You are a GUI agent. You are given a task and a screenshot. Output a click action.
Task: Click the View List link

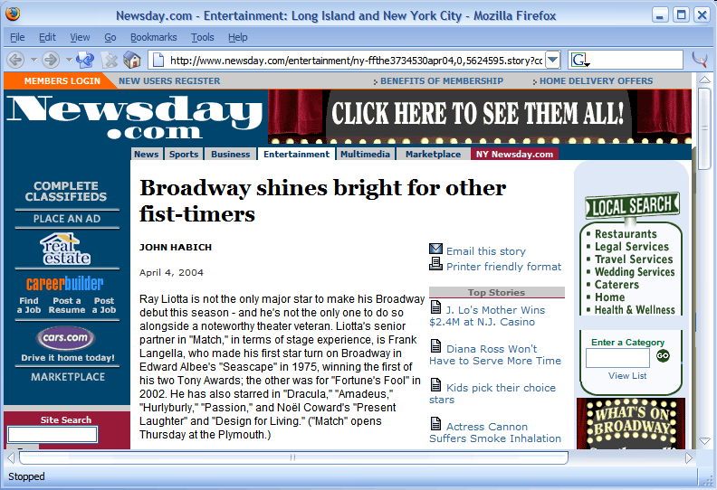click(627, 376)
